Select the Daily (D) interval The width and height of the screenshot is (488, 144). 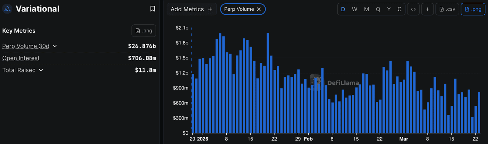(343, 9)
